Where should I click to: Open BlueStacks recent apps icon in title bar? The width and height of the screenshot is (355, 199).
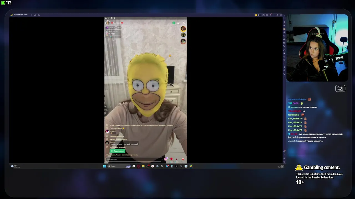click(x=39, y=15)
